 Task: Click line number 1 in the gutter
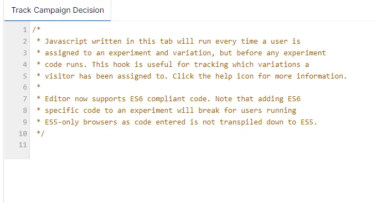25,30
